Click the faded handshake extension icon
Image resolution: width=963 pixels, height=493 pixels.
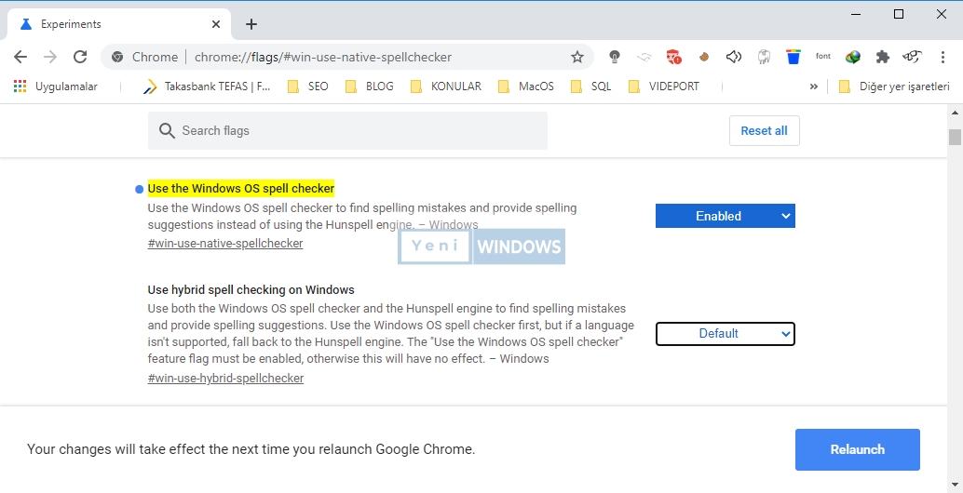[x=644, y=57]
